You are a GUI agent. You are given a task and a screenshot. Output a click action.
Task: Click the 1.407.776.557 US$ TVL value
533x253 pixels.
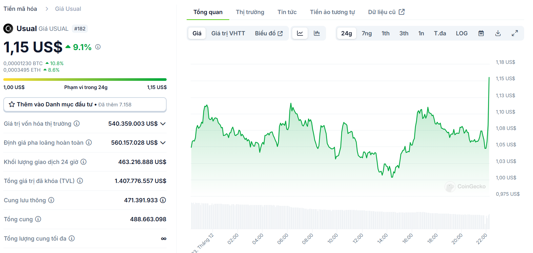[x=140, y=181]
